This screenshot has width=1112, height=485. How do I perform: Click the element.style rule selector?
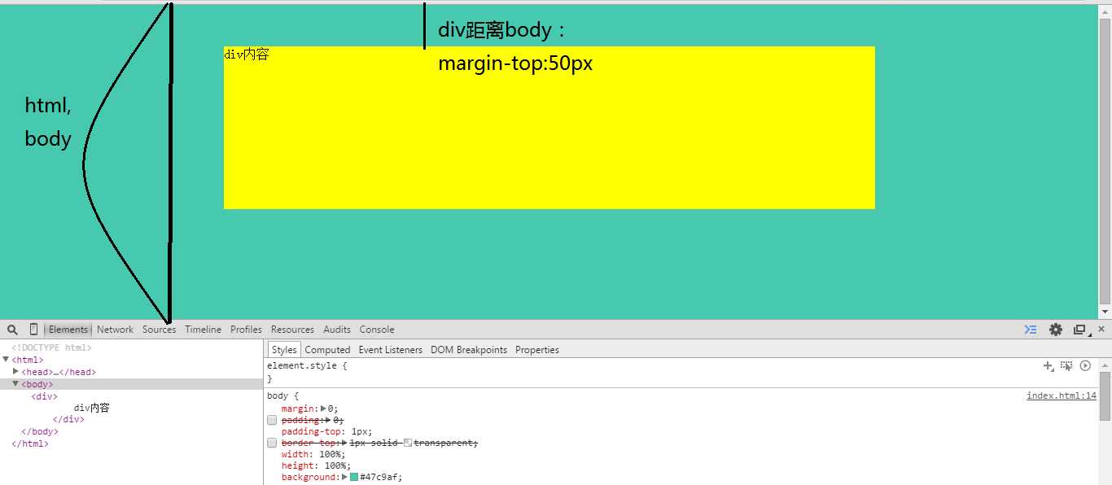click(301, 366)
